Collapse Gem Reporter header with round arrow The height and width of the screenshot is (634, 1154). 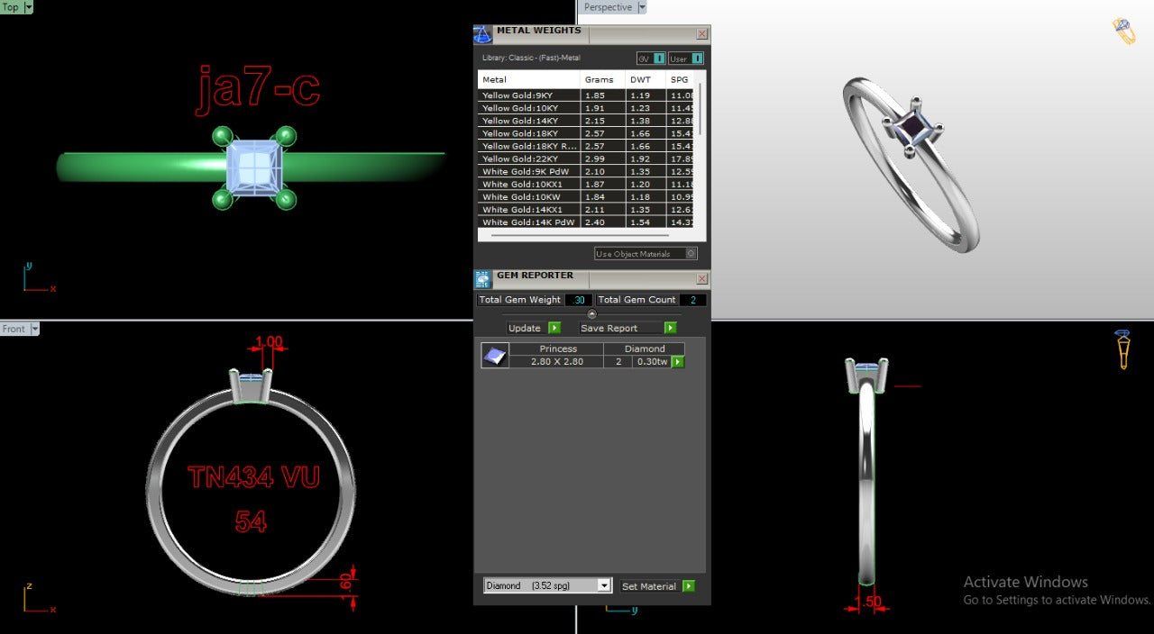pos(591,313)
